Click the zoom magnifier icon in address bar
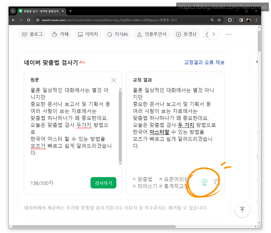271x233 pixels. [x=212, y=20]
